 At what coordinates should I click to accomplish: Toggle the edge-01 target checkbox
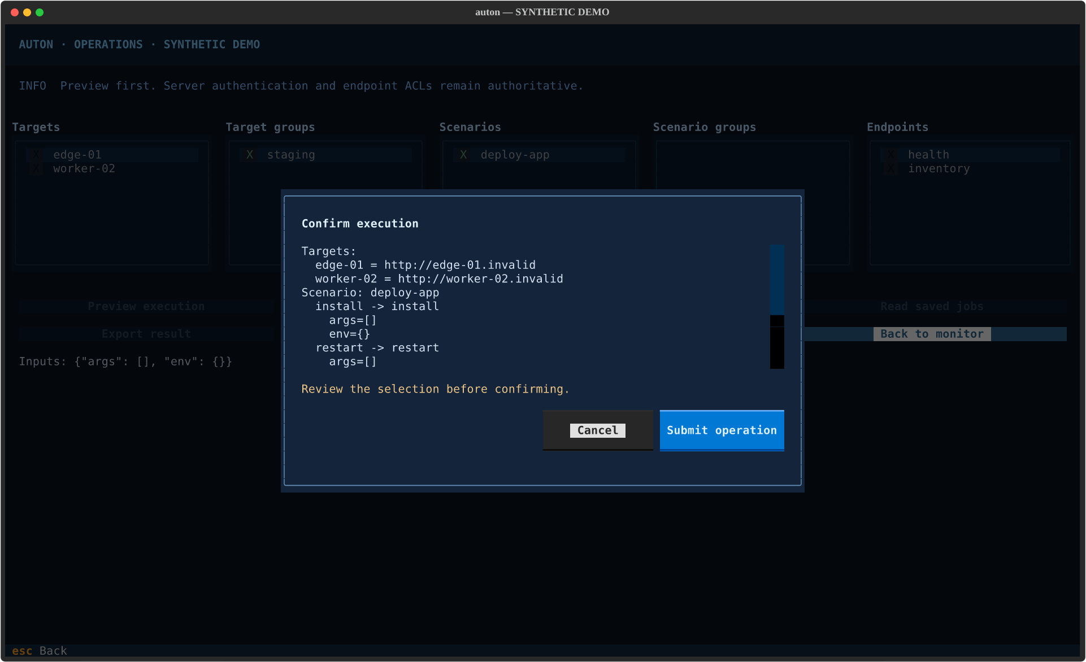click(x=36, y=155)
